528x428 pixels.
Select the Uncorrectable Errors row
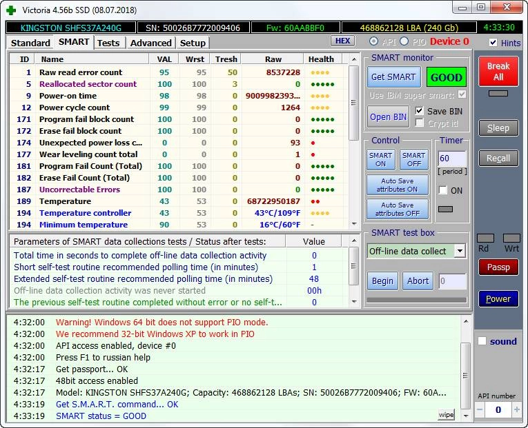click(x=179, y=190)
